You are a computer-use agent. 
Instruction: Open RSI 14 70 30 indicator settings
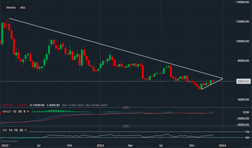(12, 130)
